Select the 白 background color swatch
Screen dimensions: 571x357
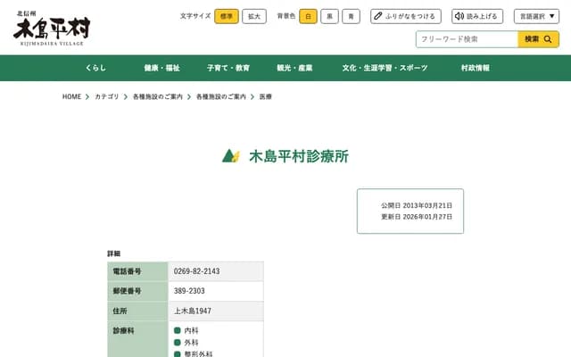coord(308,16)
